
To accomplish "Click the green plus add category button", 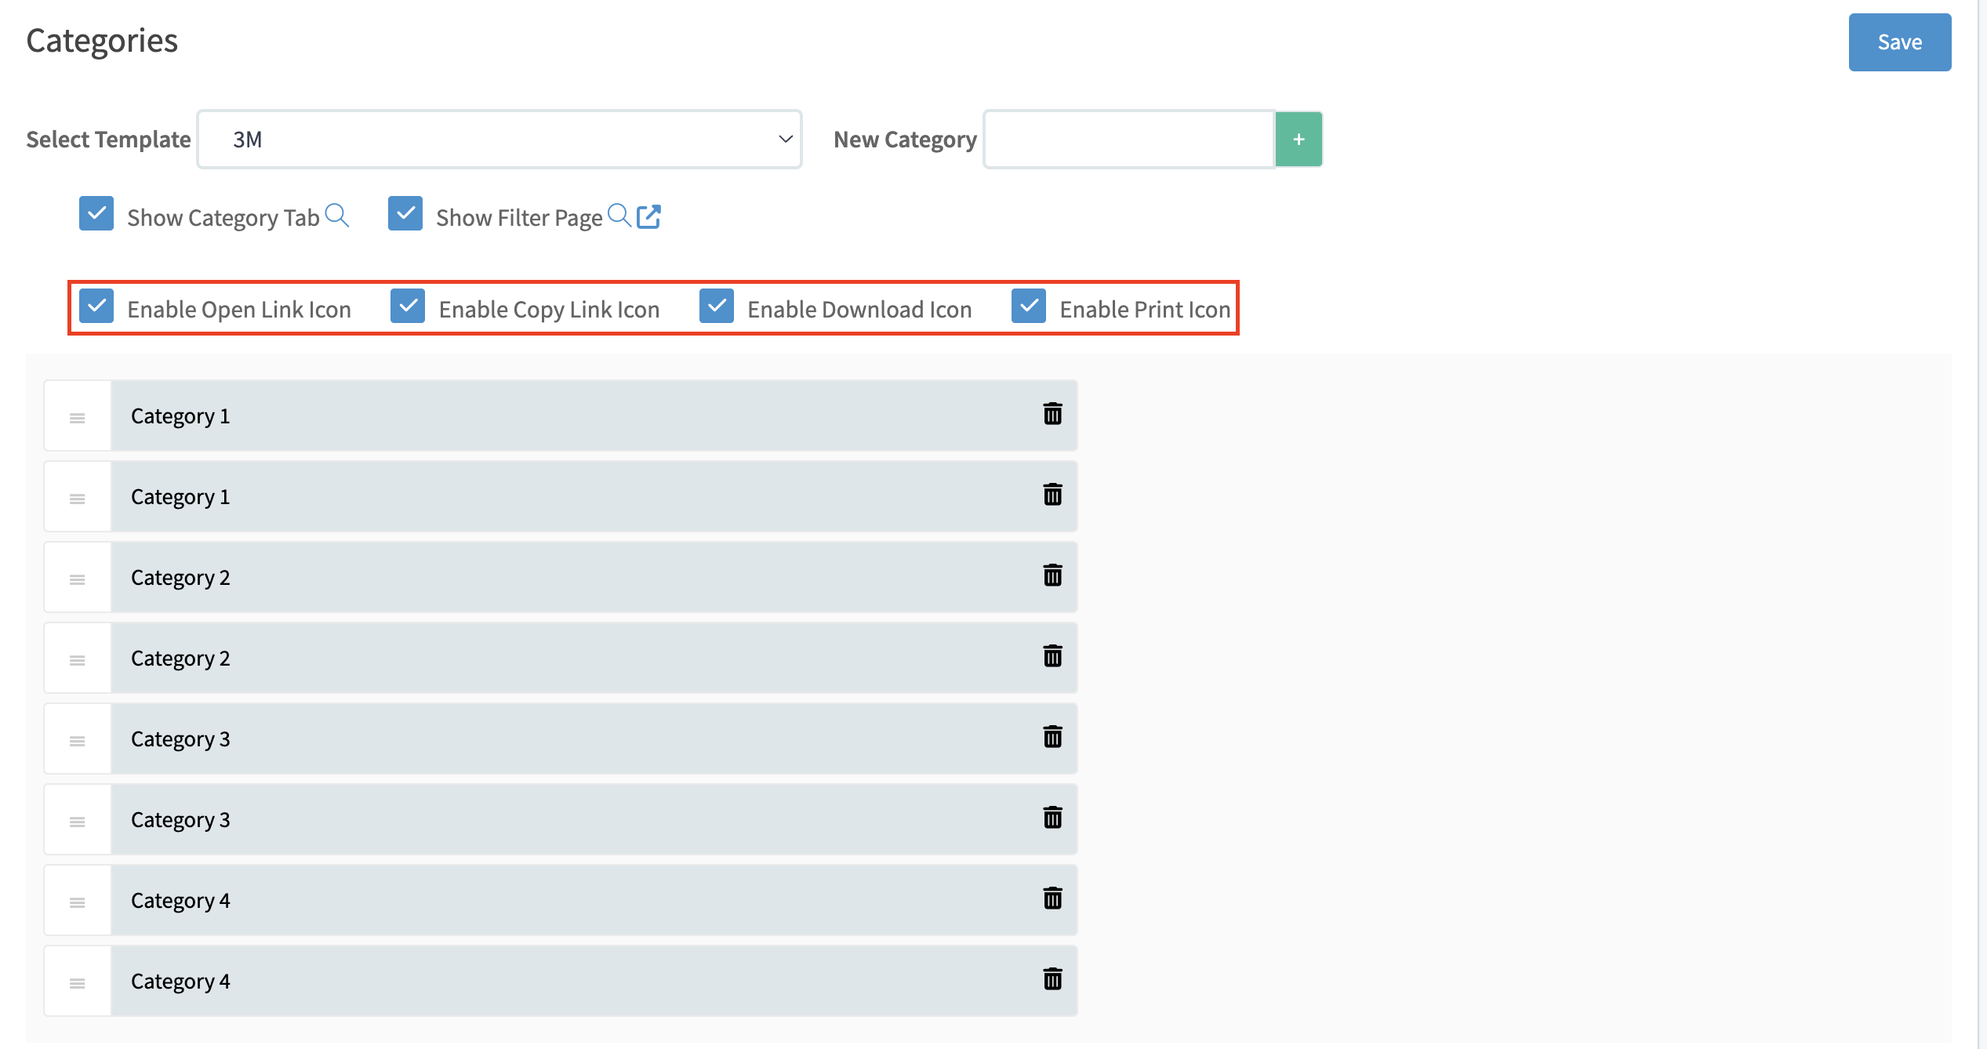I will (x=1299, y=140).
